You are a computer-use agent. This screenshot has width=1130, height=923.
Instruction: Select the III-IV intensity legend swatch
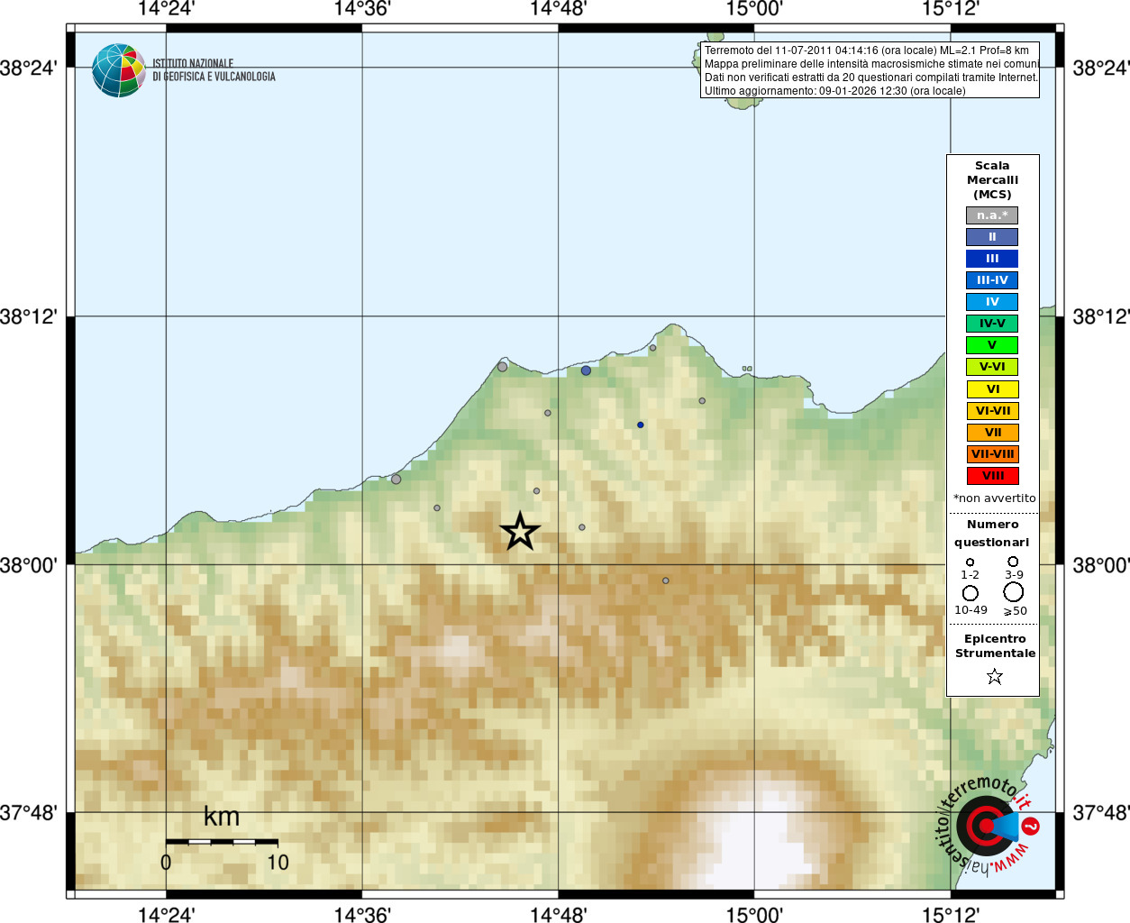coord(992,280)
